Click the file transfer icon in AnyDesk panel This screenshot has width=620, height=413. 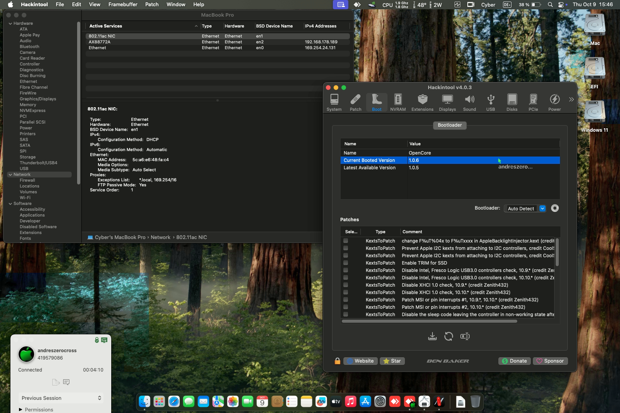click(56, 382)
